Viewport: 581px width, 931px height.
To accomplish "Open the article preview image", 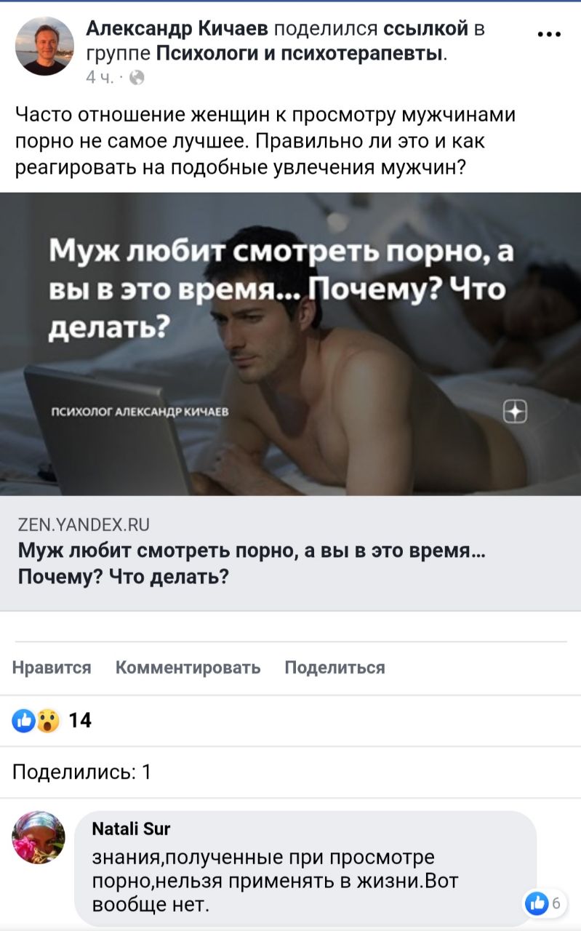I will [x=290, y=344].
